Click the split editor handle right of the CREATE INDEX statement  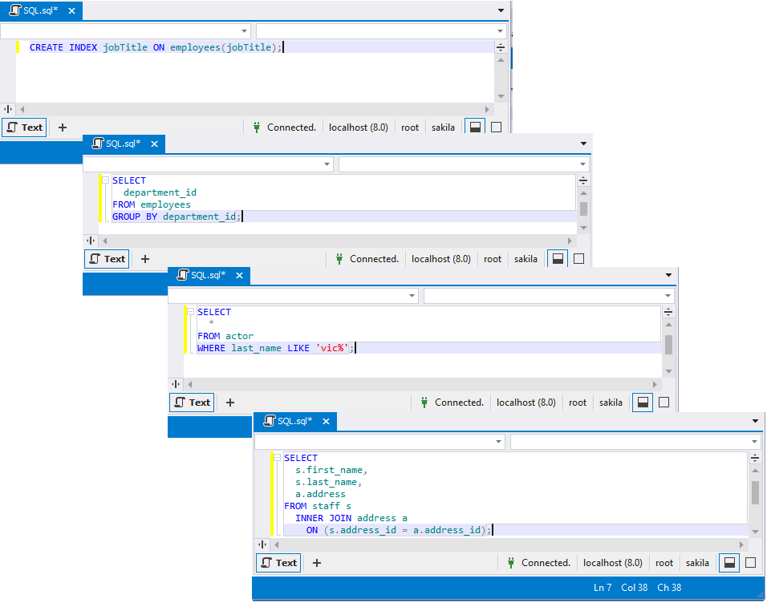[x=501, y=47]
